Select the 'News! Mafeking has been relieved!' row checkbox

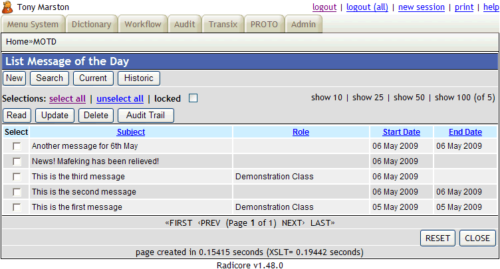pyautogui.click(x=17, y=161)
